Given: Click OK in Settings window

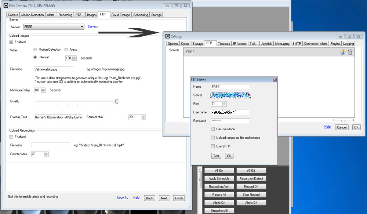Looking at the screenshot, I should point(356,127).
